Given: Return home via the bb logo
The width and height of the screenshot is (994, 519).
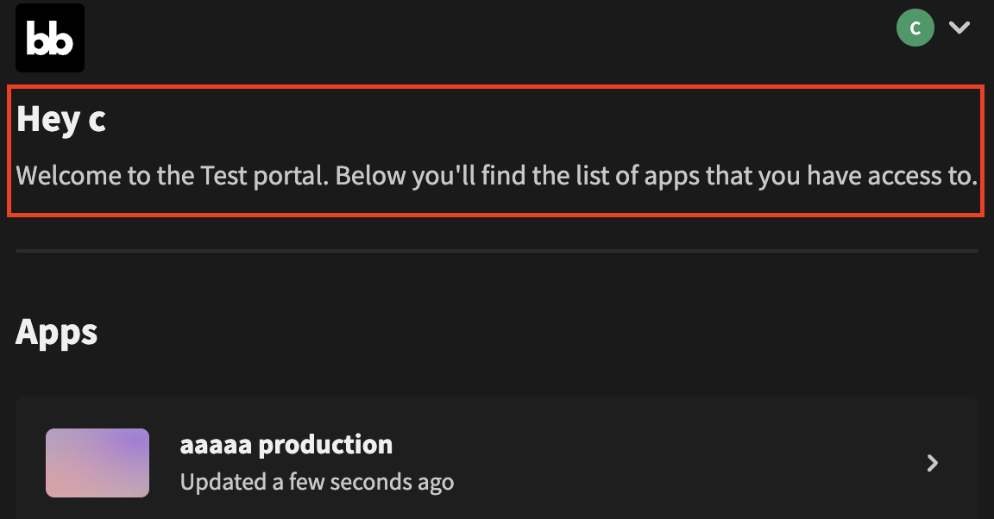Looking at the screenshot, I should point(49,37).
